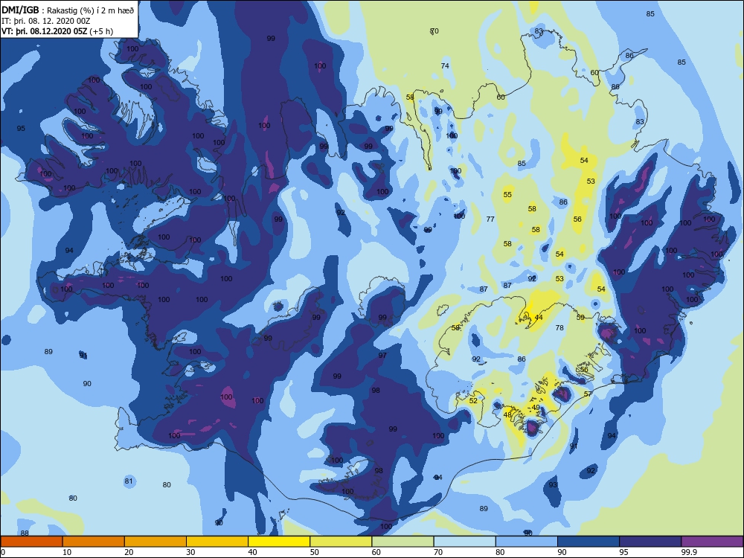The height and width of the screenshot is (558, 744).
Task: Click the '81' humidity value on the map
Action: click(x=129, y=481)
